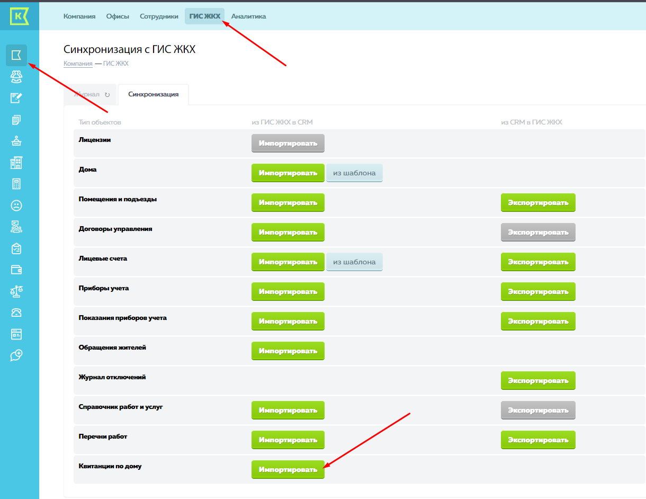Open the chat bubble plus sidebar icon
The height and width of the screenshot is (499, 646).
tap(16, 355)
